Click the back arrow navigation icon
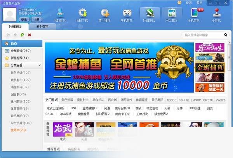 coord(8,35)
